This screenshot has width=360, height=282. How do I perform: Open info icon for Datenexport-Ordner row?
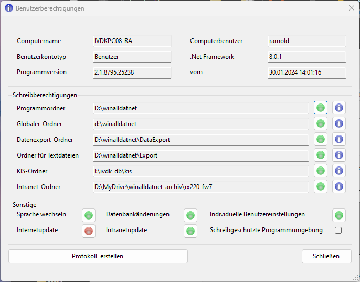(339, 139)
